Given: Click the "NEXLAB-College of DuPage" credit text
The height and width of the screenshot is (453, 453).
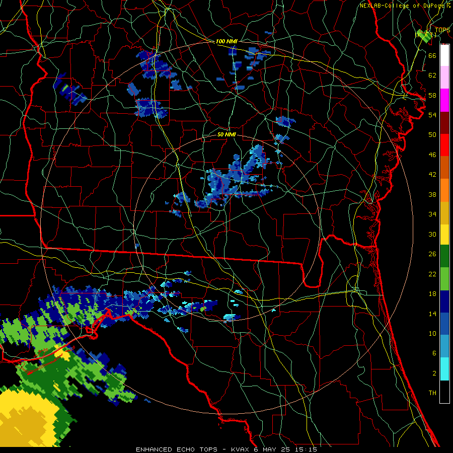Looking at the screenshot, I should 403,6.
